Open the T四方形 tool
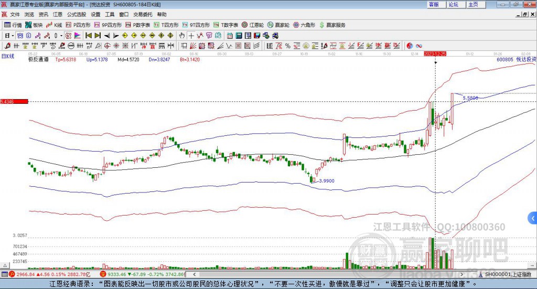 166,25
